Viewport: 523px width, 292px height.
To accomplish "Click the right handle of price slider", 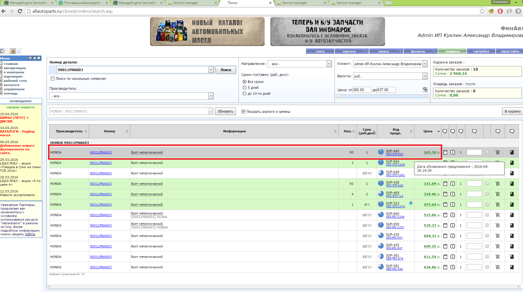I will [428, 96].
